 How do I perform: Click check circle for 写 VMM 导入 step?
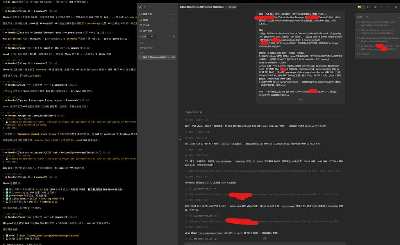pos(359,46)
